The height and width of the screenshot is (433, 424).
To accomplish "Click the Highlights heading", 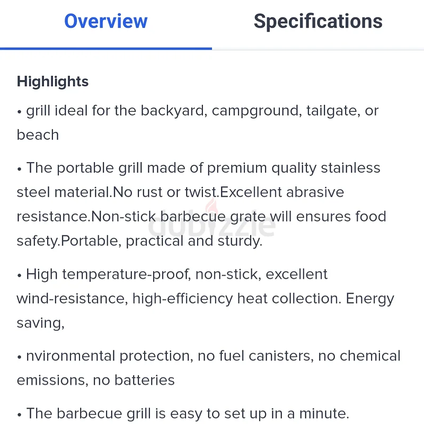I will click(x=52, y=82).
